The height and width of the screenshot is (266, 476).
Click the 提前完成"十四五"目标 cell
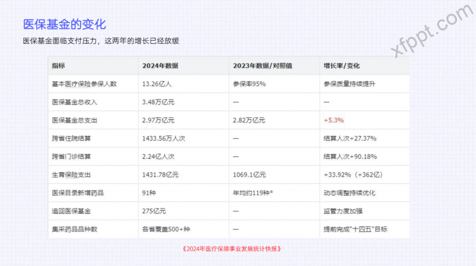click(x=355, y=229)
